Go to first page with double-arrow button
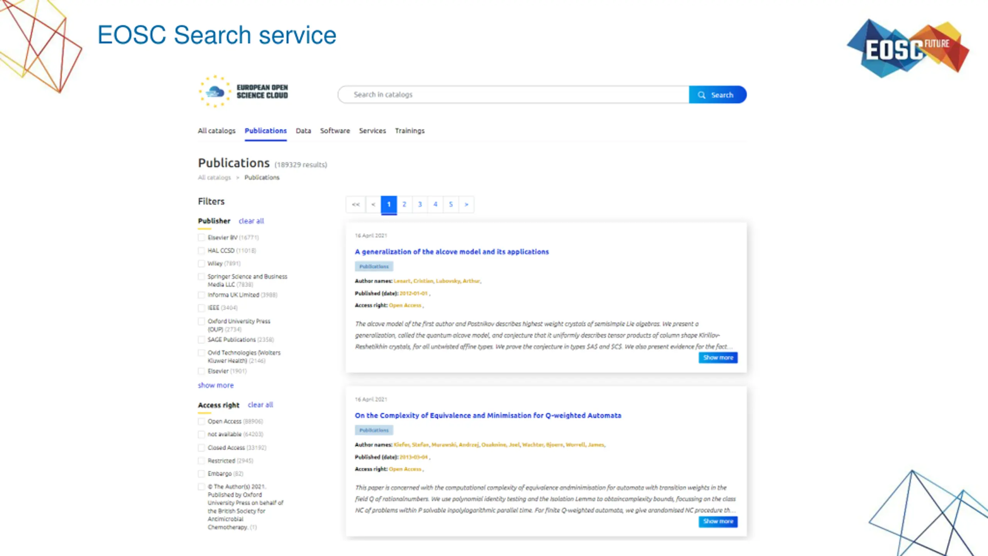This screenshot has height=556, width=988. pos(356,205)
